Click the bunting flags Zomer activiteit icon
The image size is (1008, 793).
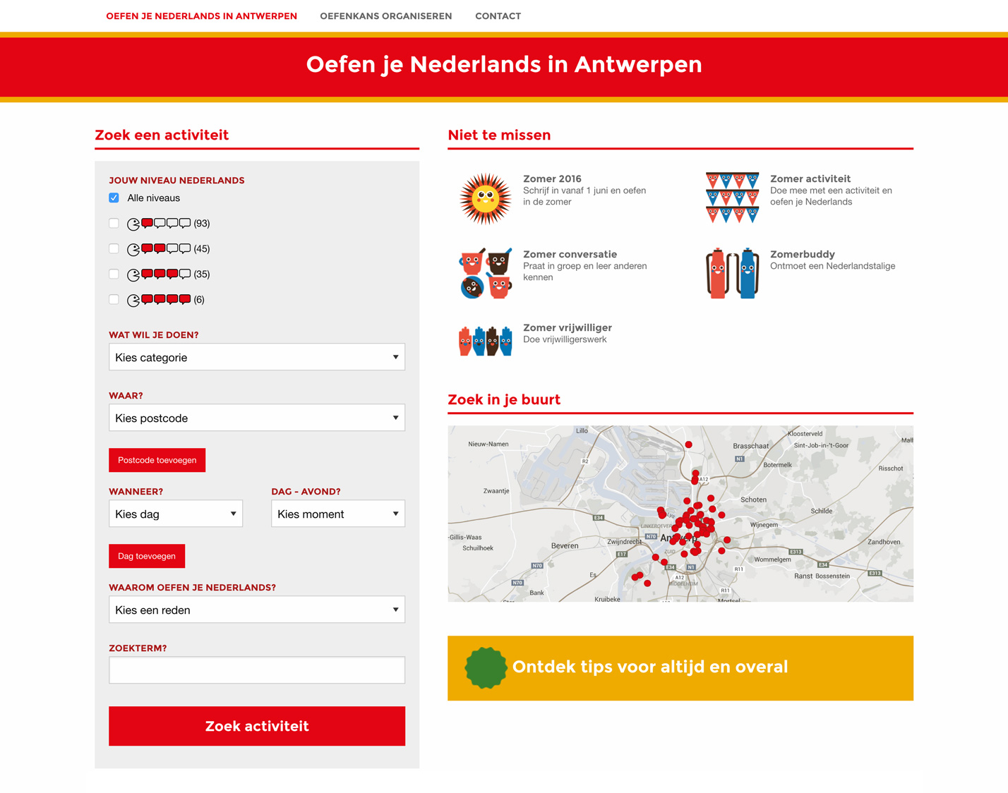(732, 198)
